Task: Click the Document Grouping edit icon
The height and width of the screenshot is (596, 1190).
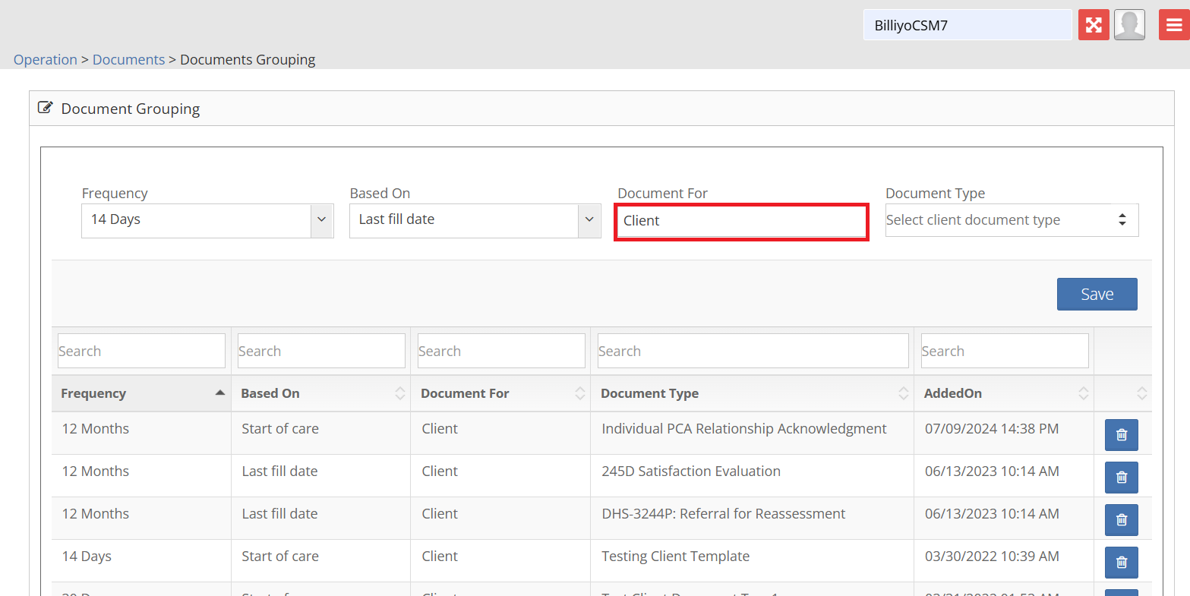Action: 46,108
